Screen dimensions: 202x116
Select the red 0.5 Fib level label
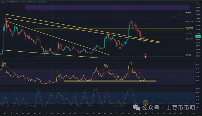pos(188,34)
